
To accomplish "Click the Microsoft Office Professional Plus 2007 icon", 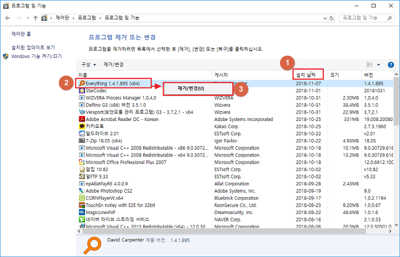I will pyautogui.click(x=82, y=162).
